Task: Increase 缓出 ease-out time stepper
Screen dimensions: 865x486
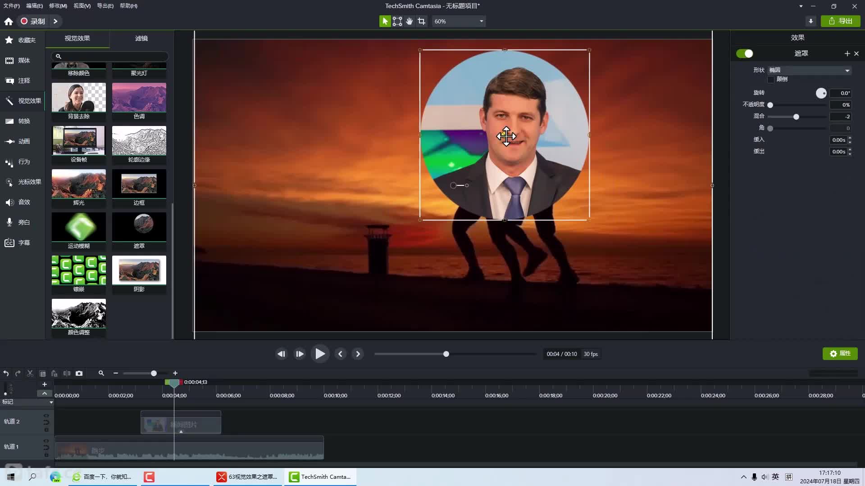Action: [x=850, y=149]
